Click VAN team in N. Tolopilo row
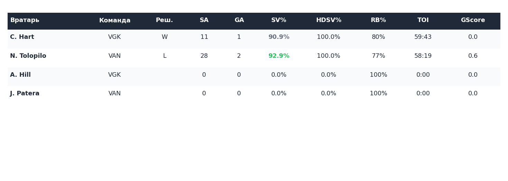This screenshot has width=508, height=181. click(114, 56)
